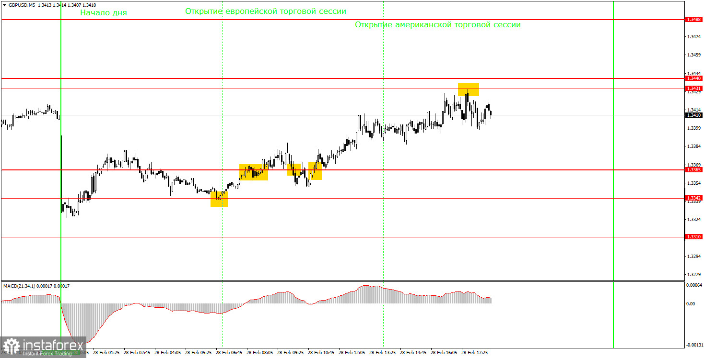This screenshot has height=358, width=704.
Task: Click 'Открытие американской торговой сессии' label
Action: (438, 25)
